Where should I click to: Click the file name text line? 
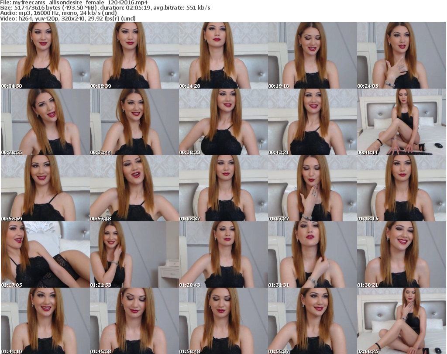74,3
